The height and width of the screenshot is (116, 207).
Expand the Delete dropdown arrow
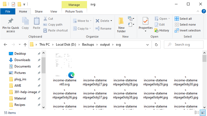coord(111,21)
